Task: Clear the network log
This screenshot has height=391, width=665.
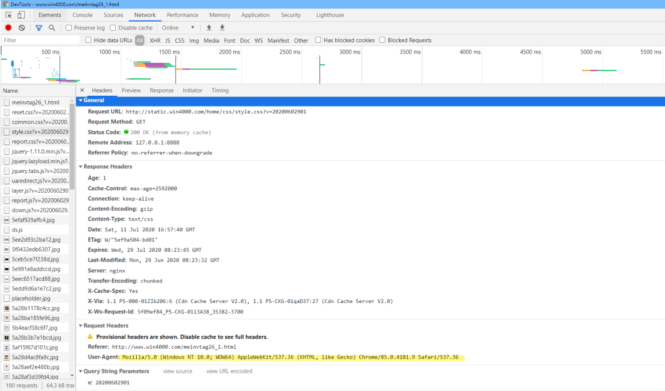Action: 22,28
